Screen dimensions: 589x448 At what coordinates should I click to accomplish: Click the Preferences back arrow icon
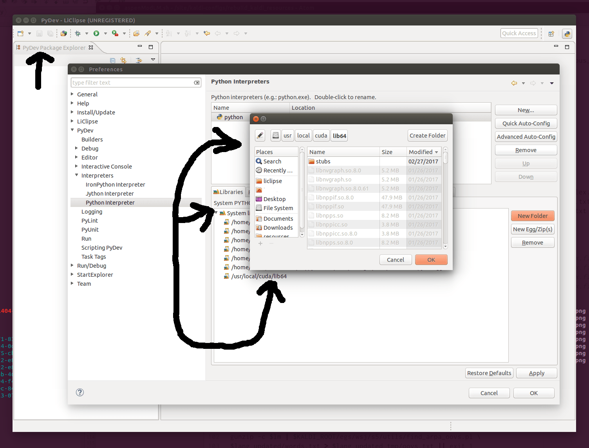click(x=514, y=83)
